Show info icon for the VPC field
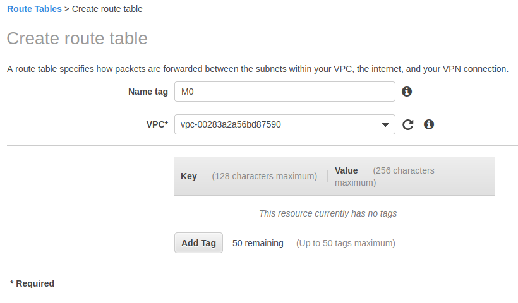Viewport: 518px width, 303px height. point(429,124)
